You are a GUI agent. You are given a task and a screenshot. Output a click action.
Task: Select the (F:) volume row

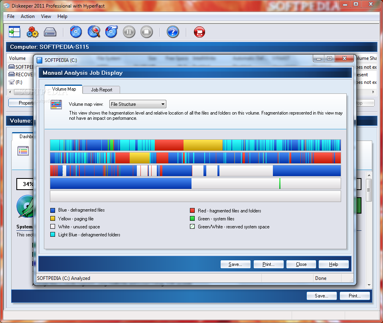click(16, 82)
